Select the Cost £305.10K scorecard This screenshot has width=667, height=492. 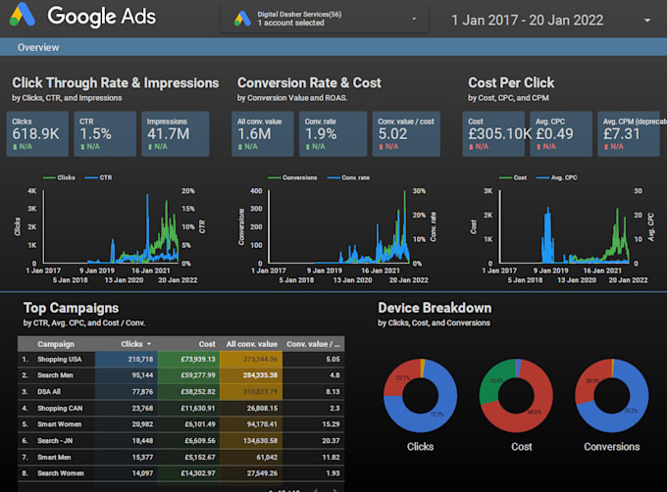click(x=493, y=134)
